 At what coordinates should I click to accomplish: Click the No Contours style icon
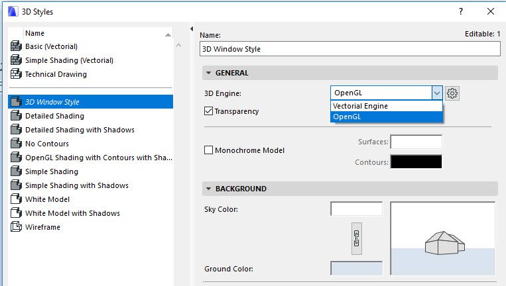click(x=17, y=144)
